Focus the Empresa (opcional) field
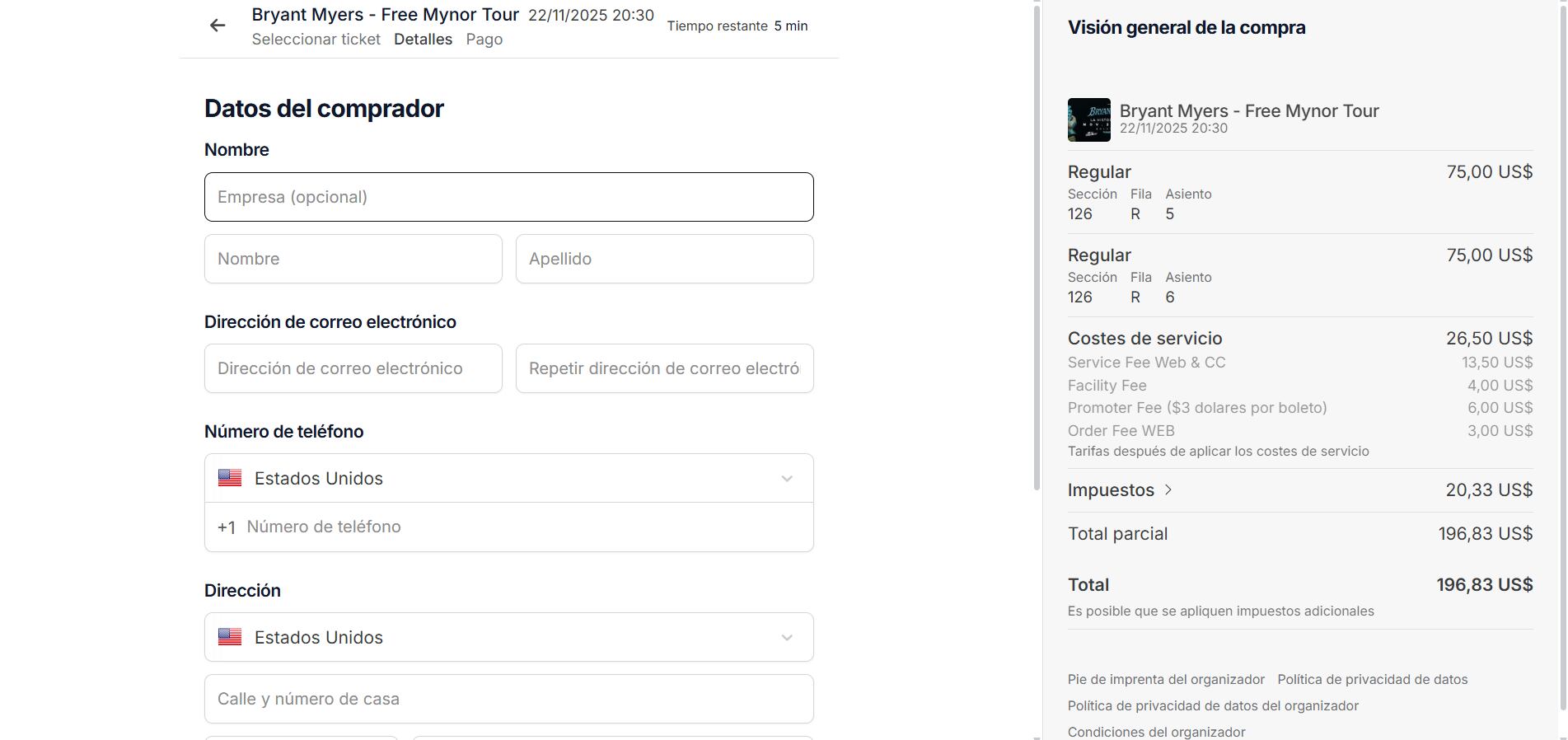 coord(508,197)
